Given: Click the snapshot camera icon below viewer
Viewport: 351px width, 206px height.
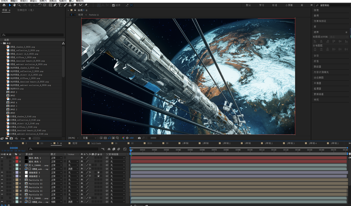Looking at the screenshot, I should click(x=139, y=138).
